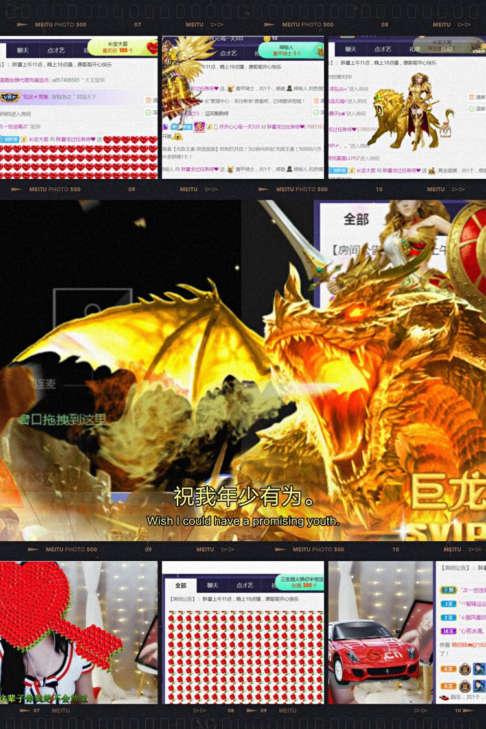486x729 pixels.
Task: Select 全部 tab in the rose grid panel
Action: [x=181, y=585]
